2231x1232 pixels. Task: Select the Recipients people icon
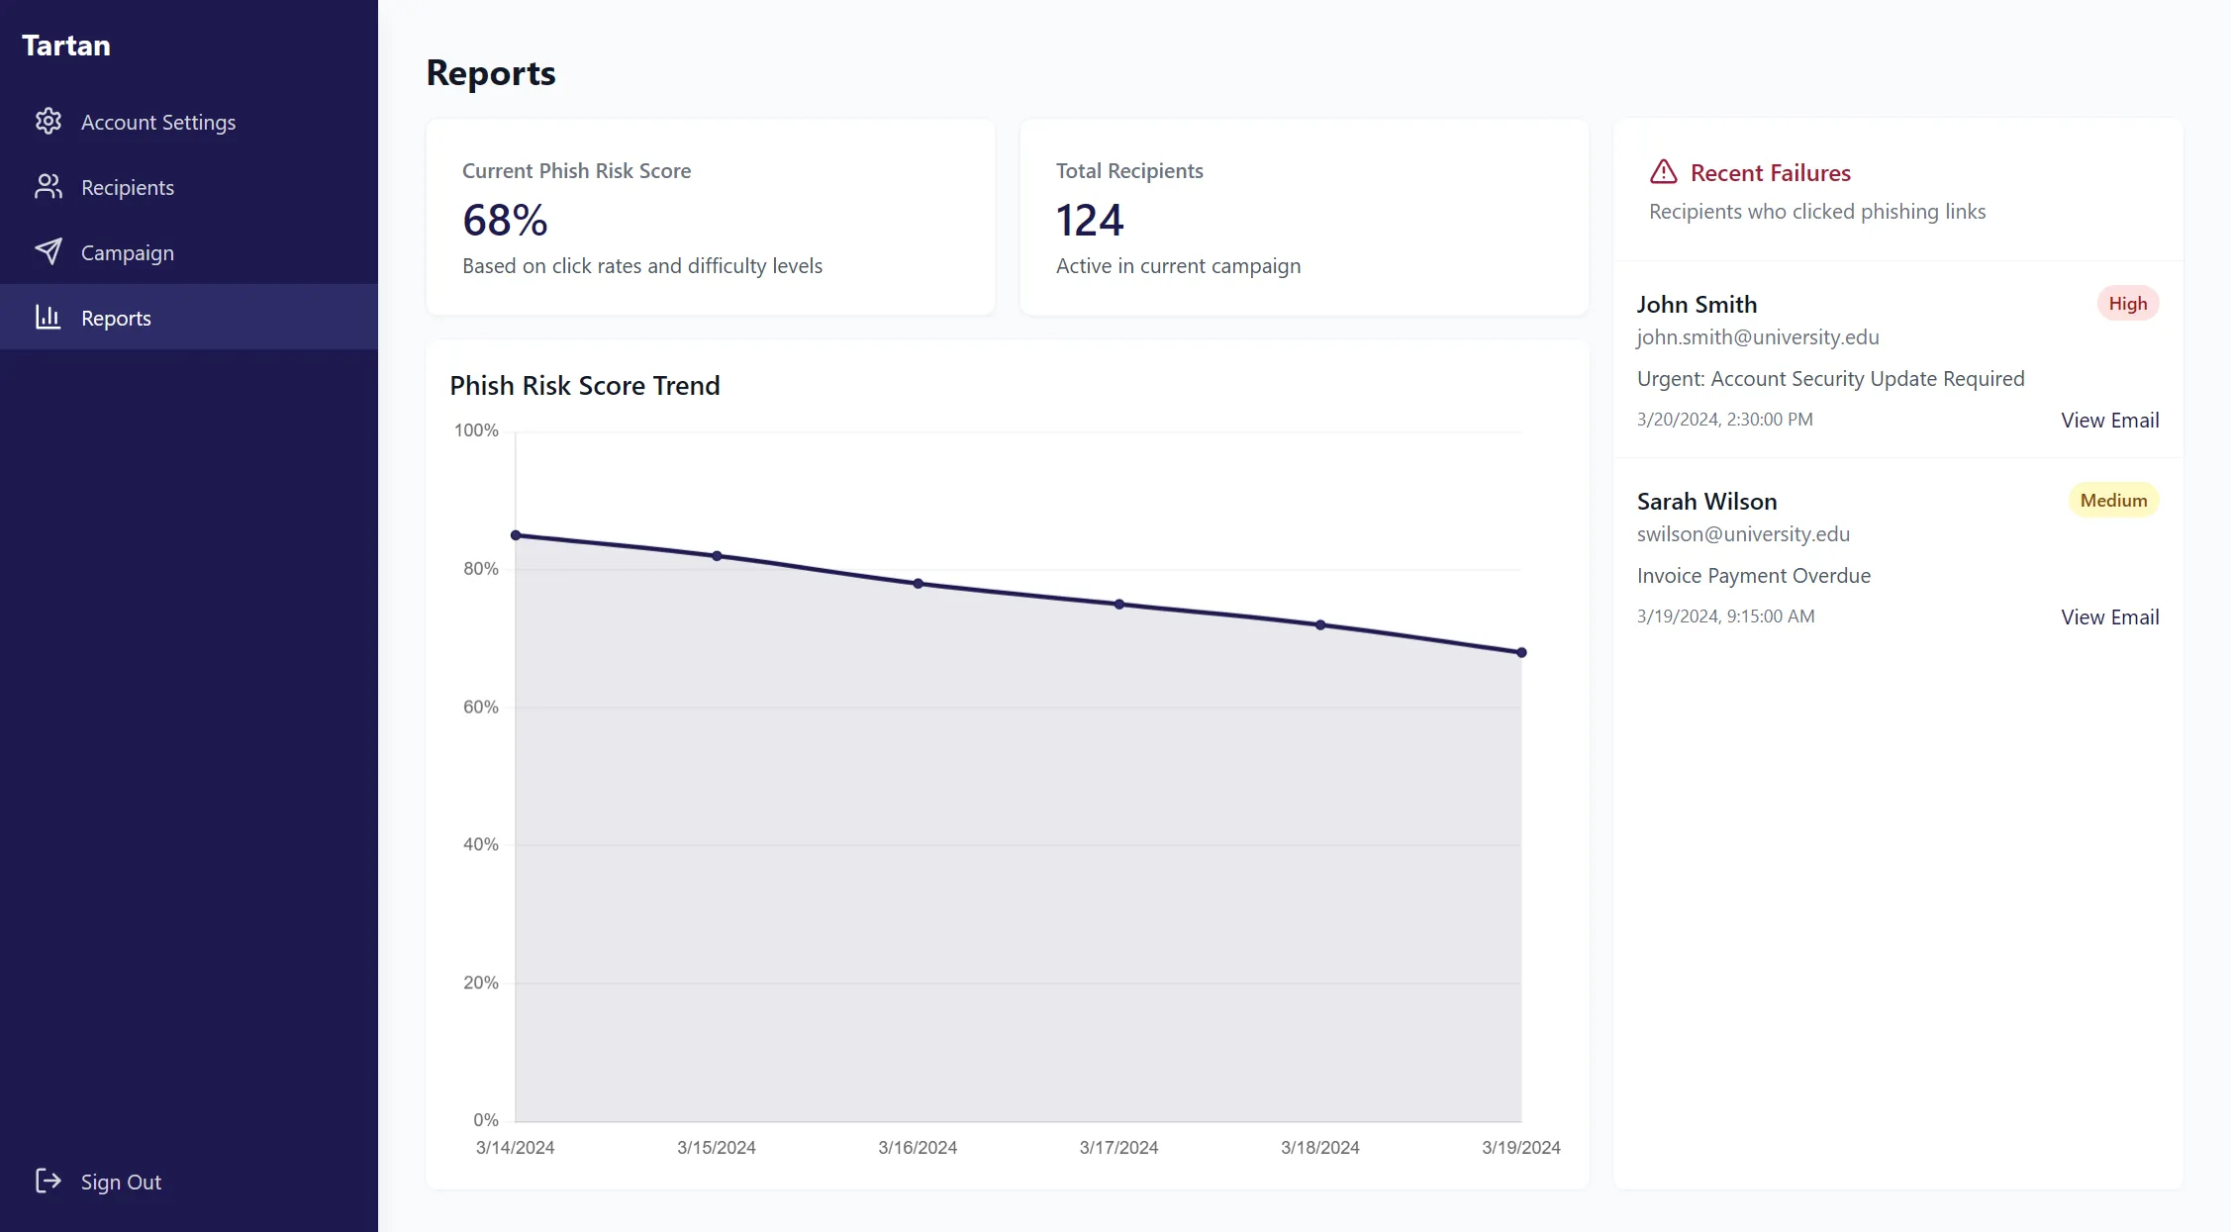(x=48, y=186)
